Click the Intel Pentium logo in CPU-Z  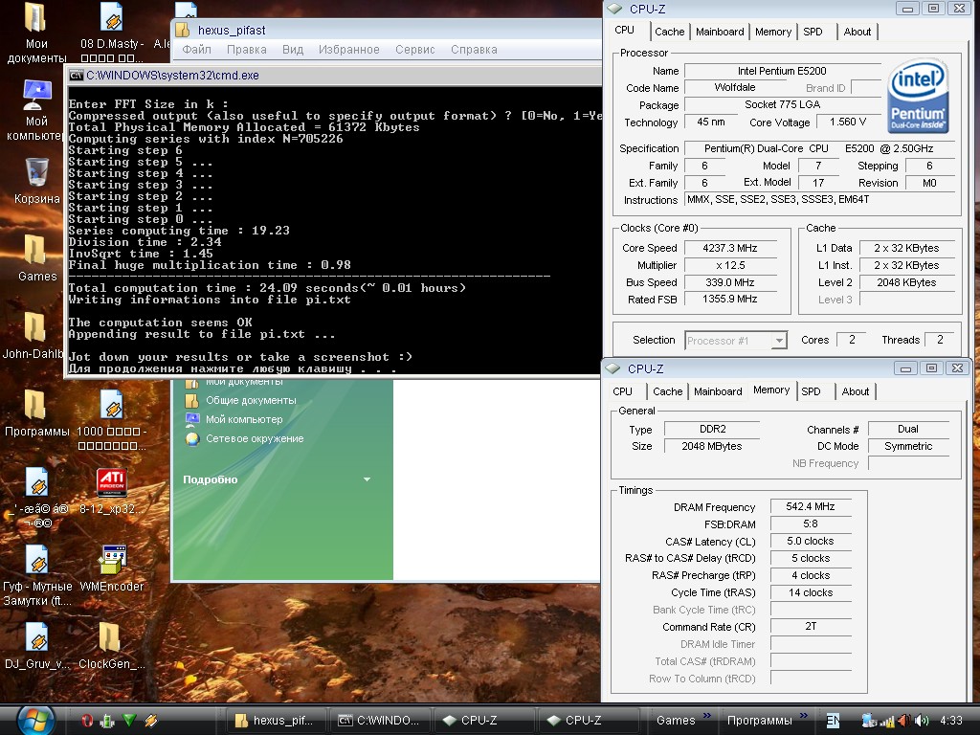coord(918,96)
